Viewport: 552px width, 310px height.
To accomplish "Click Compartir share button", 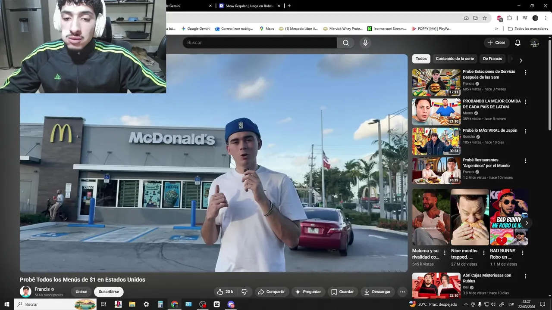I will 271,291.
